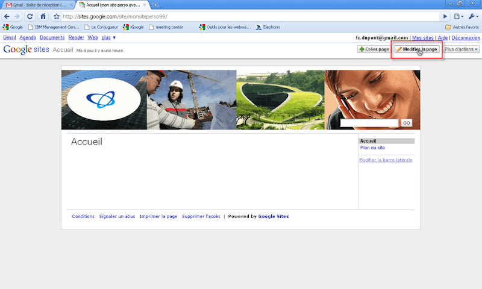Click the Modifier la page button

(417, 49)
